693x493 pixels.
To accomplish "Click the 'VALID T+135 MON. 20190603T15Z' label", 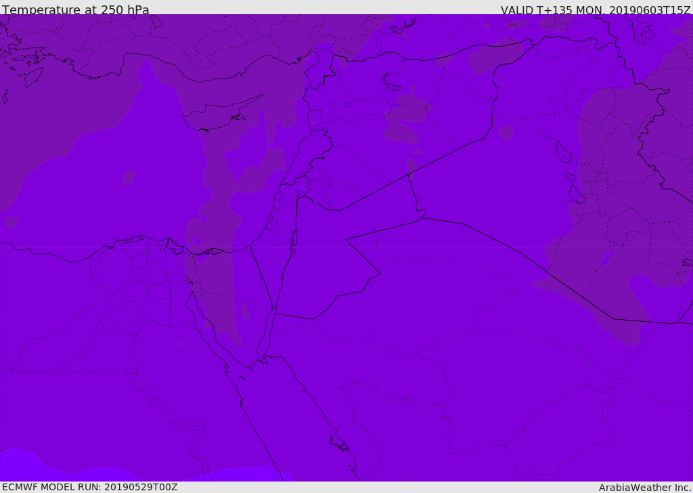I will tap(596, 9).
